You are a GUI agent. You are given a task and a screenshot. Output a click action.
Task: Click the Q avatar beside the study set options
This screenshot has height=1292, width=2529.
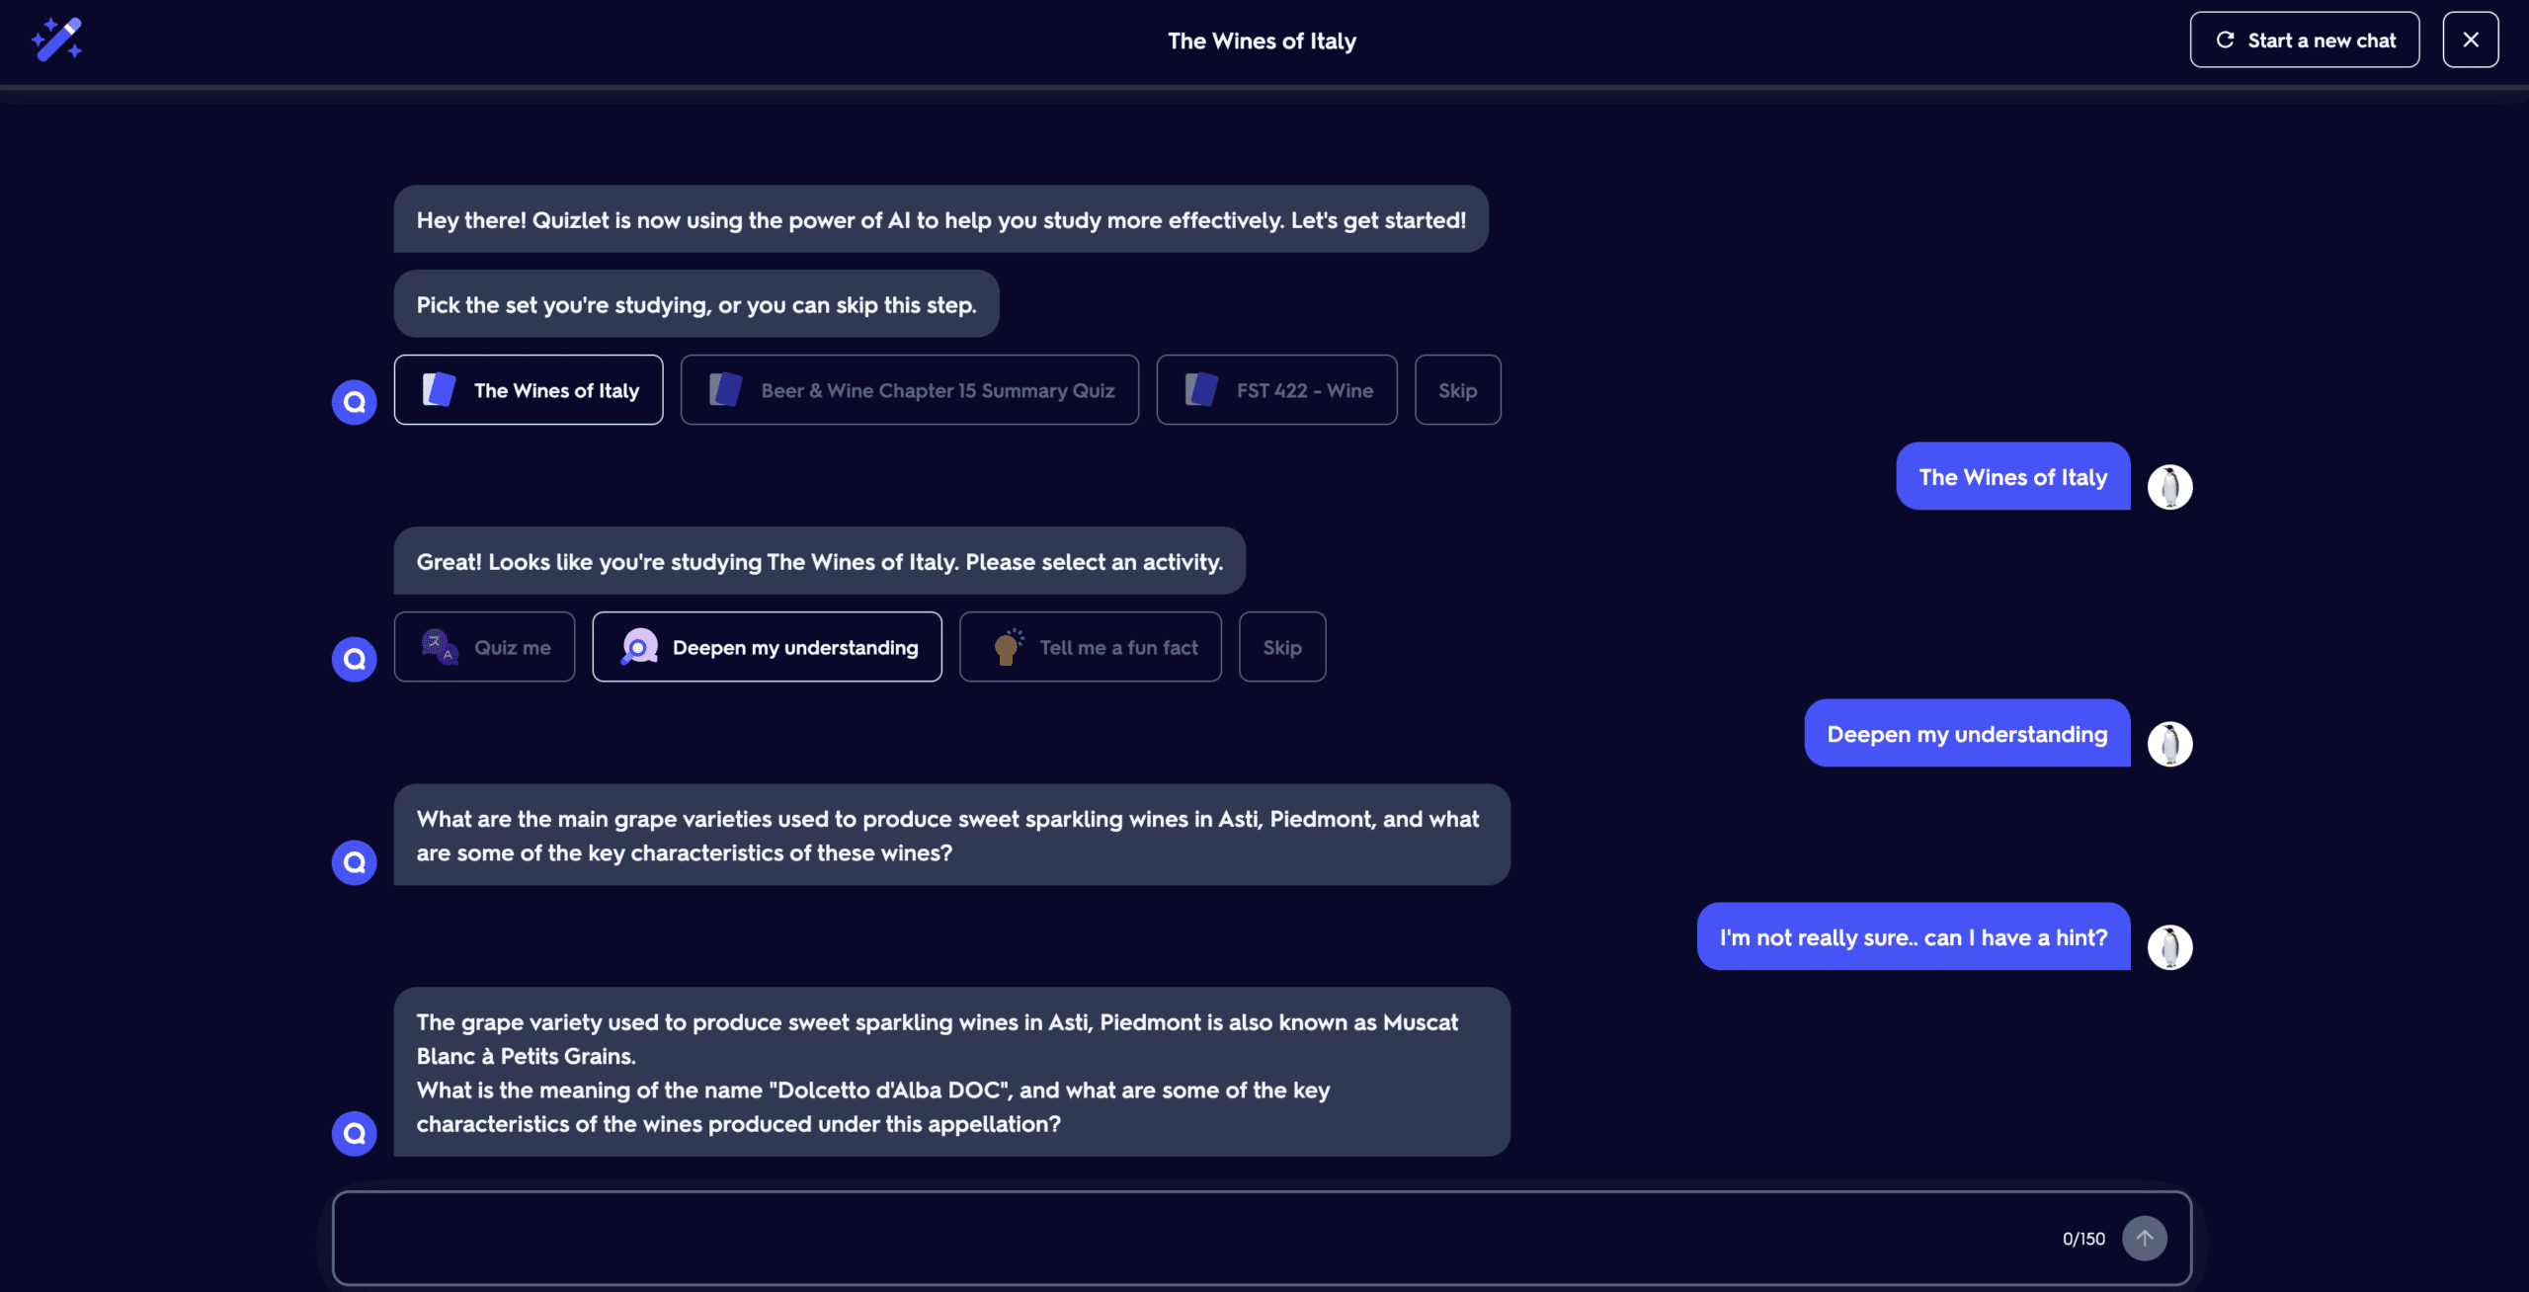coord(354,402)
